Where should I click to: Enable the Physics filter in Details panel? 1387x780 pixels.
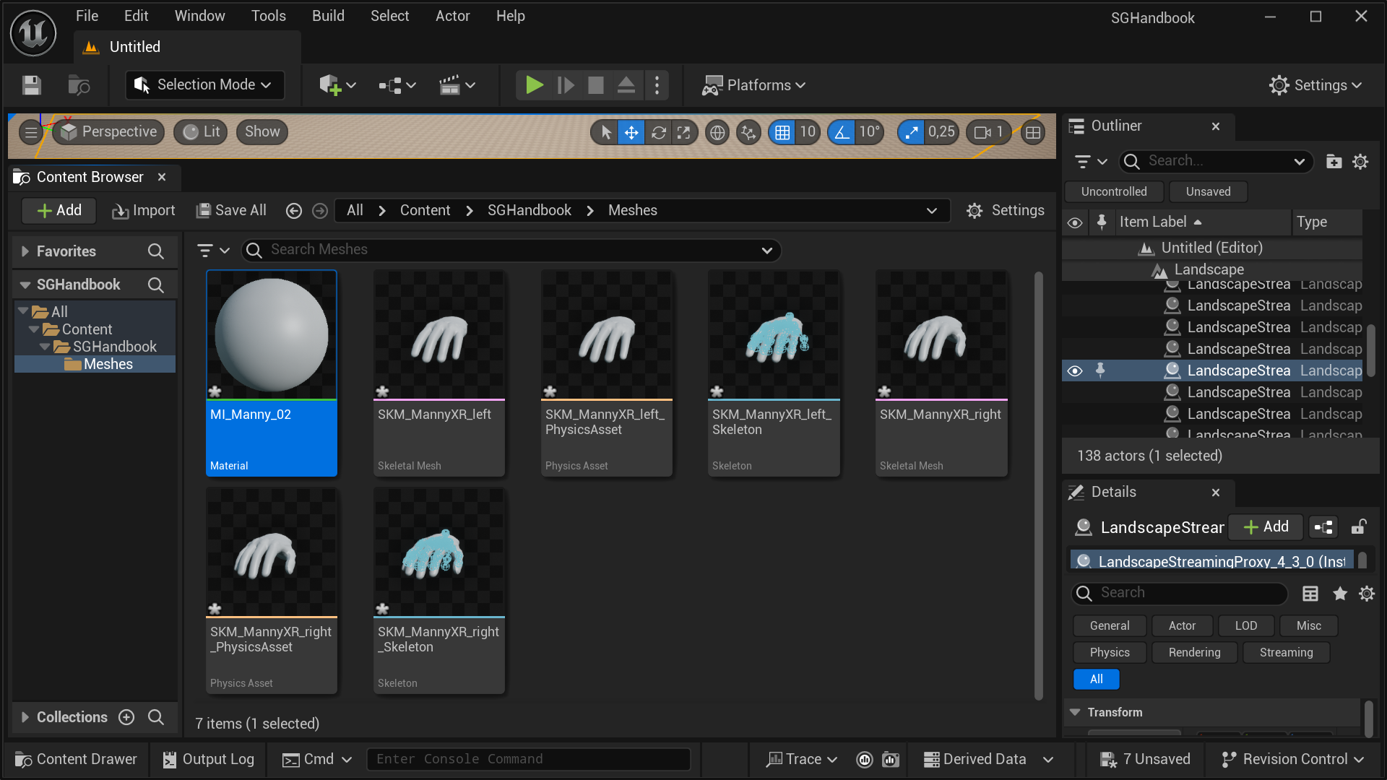click(x=1109, y=652)
